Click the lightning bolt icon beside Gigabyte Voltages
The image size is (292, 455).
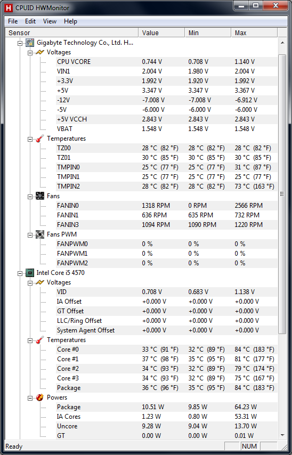click(x=40, y=52)
